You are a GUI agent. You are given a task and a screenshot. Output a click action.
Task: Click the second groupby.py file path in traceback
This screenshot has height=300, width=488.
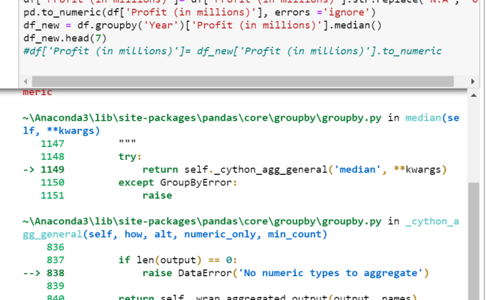tap(202, 221)
